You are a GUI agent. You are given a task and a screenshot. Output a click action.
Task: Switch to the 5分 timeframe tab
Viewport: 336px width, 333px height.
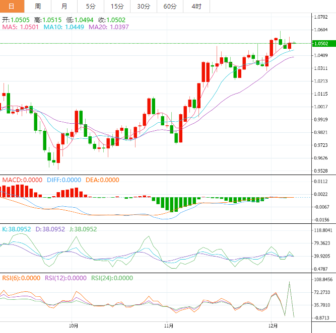click(x=90, y=7)
